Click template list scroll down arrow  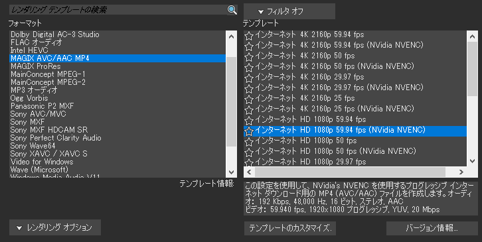click(x=473, y=160)
